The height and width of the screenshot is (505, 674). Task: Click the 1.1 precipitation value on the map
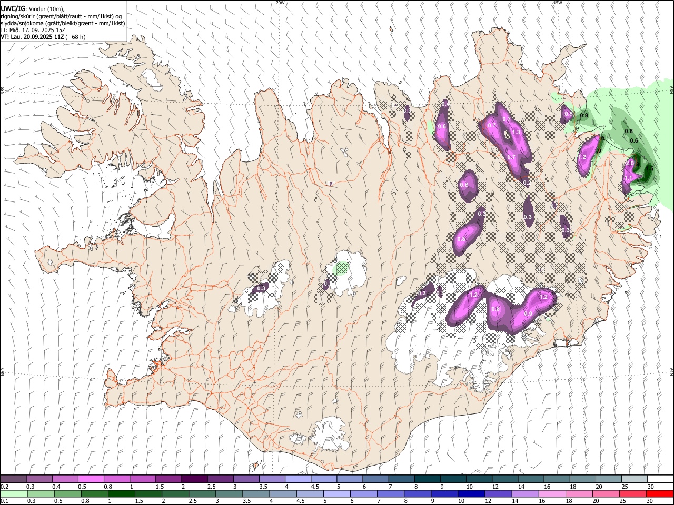(x=628, y=178)
